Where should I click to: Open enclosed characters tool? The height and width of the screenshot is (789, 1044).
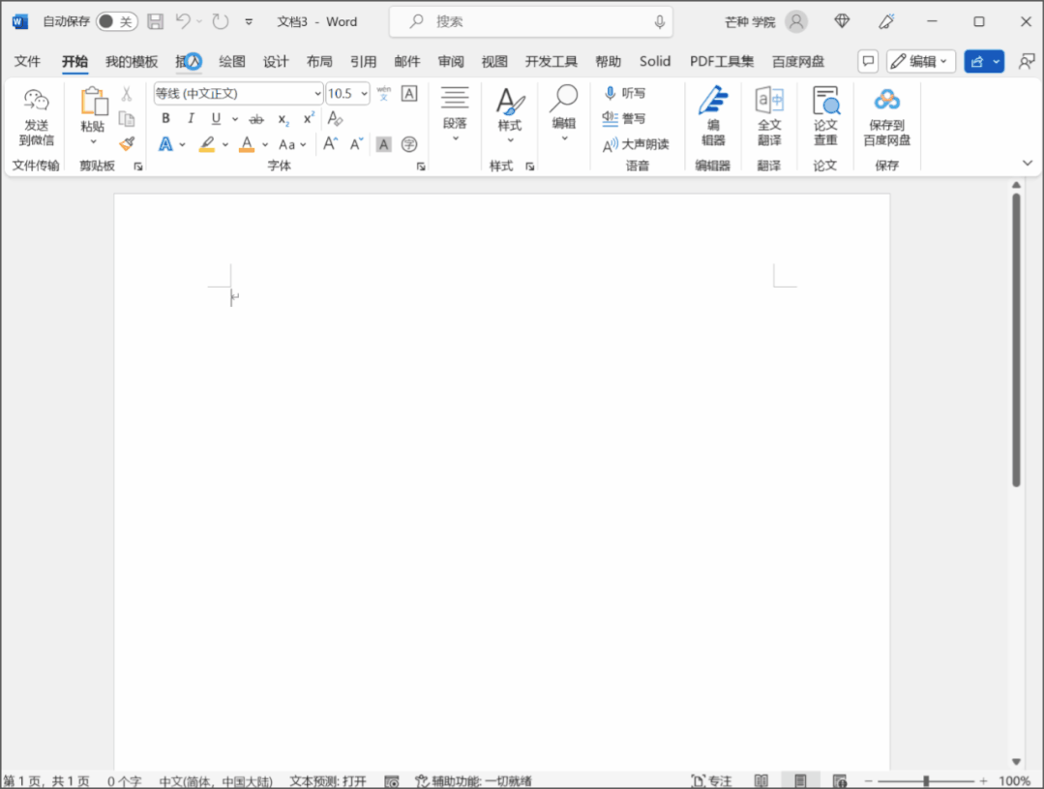click(x=409, y=144)
